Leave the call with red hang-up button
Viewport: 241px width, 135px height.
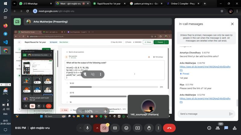coord(169,128)
